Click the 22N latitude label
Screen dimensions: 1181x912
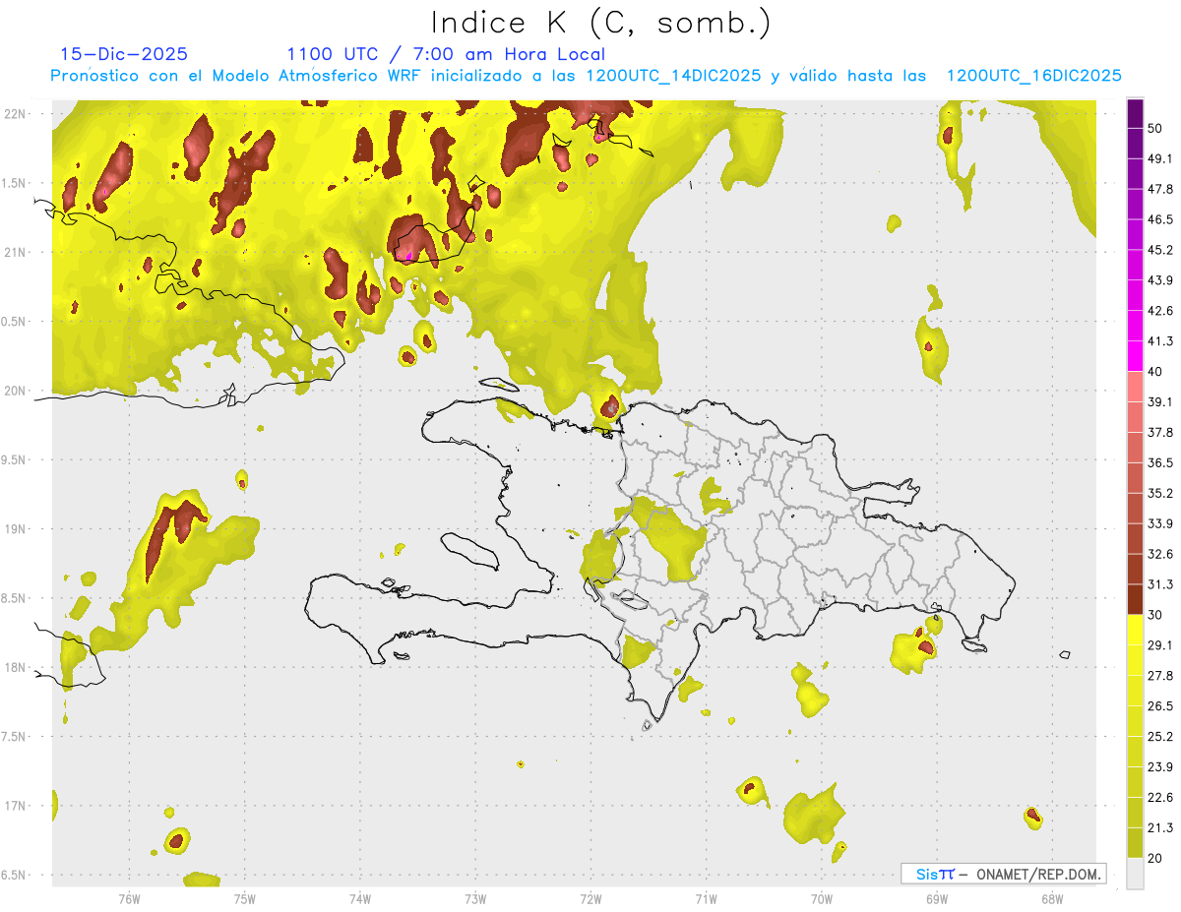coord(17,113)
